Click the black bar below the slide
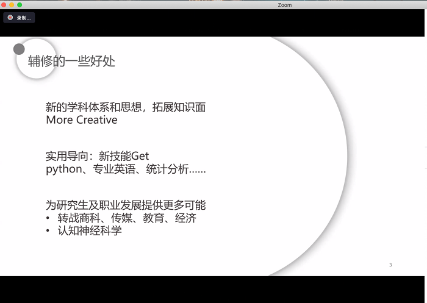Viewport: 427px width, 303px height. pyautogui.click(x=213, y=289)
